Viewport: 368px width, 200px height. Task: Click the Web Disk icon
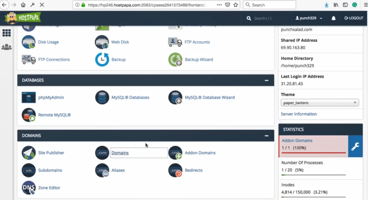point(102,42)
